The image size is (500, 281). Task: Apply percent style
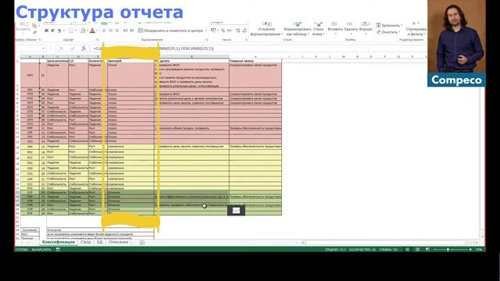coord(223,30)
